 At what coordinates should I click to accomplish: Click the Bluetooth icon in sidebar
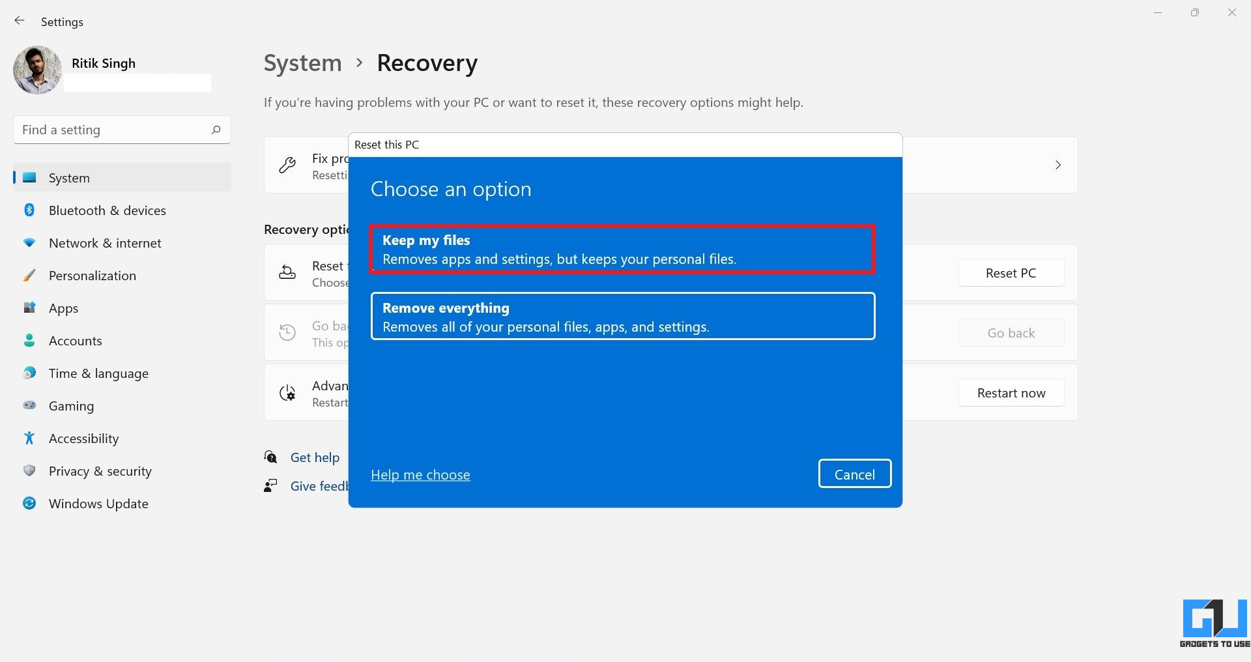pyautogui.click(x=29, y=210)
